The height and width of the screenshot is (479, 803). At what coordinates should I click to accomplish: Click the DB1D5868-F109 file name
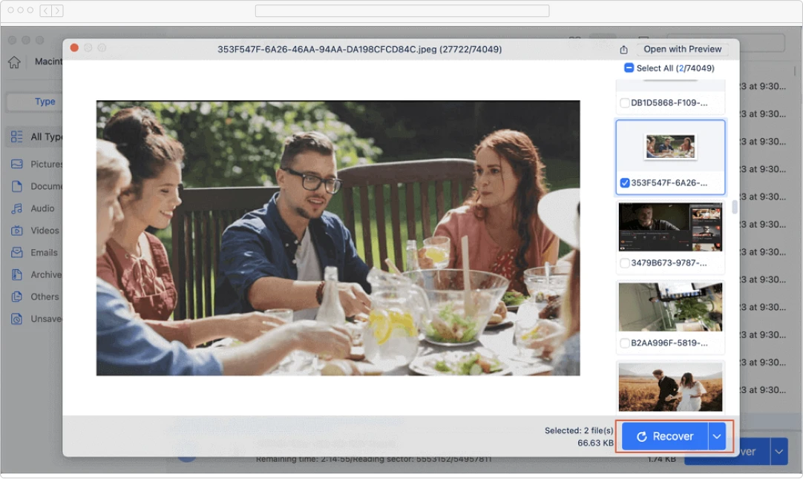[x=669, y=103]
